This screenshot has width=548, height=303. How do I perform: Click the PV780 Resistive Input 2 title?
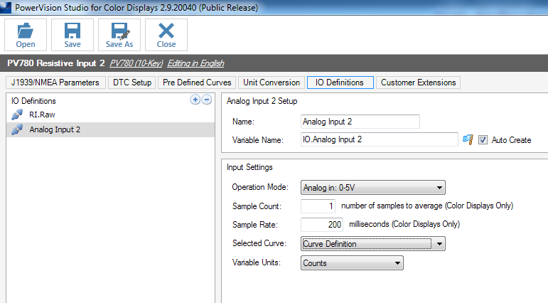click(56, 63)
